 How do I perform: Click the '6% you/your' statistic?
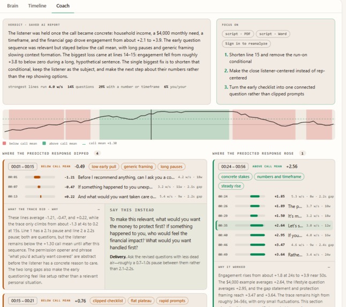pos(175,87)
